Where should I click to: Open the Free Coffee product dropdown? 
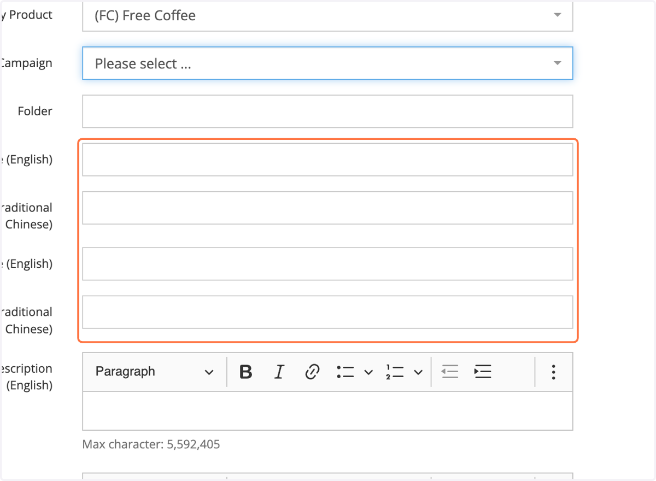[327, 15]
